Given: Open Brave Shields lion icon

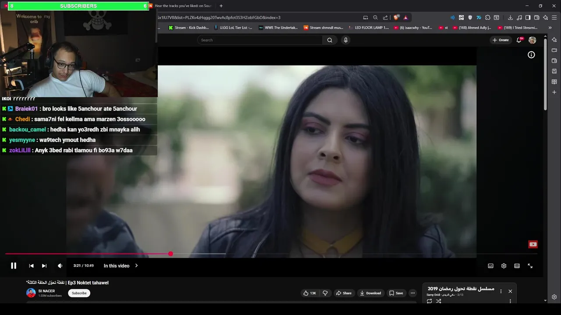Looking at the screenshot, I should [x=396, y=17].
